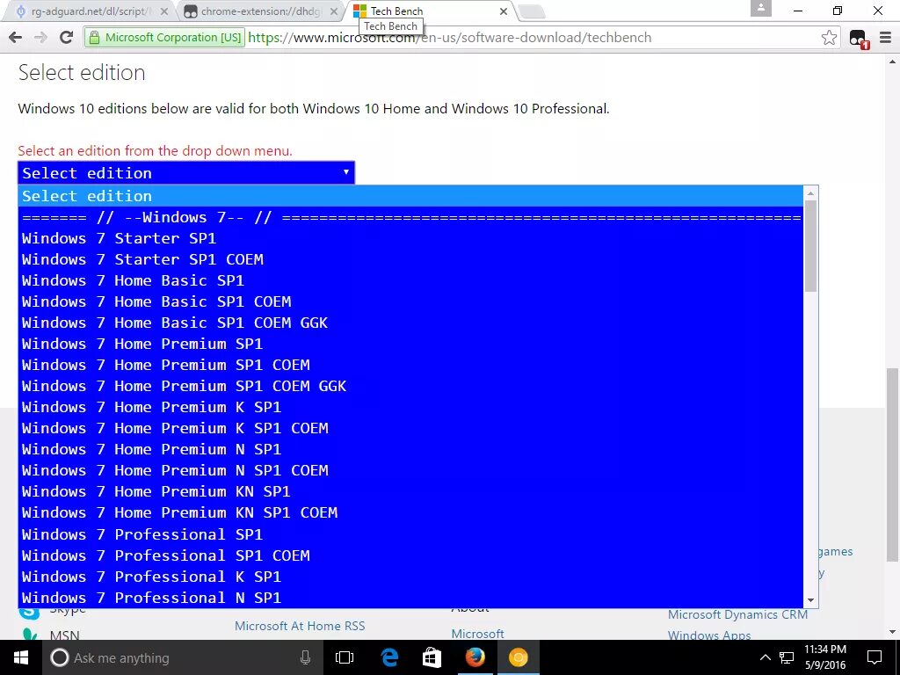Select Windows 7 Home Basic SP1 COEM
Image resolution: width=900 pixels, height=675 pixels.
[410, 302]
